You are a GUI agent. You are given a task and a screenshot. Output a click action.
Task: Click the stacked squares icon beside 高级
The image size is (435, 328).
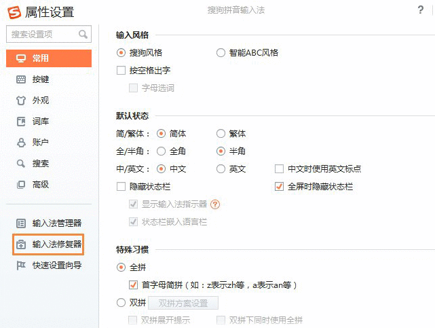click(21, 185)
